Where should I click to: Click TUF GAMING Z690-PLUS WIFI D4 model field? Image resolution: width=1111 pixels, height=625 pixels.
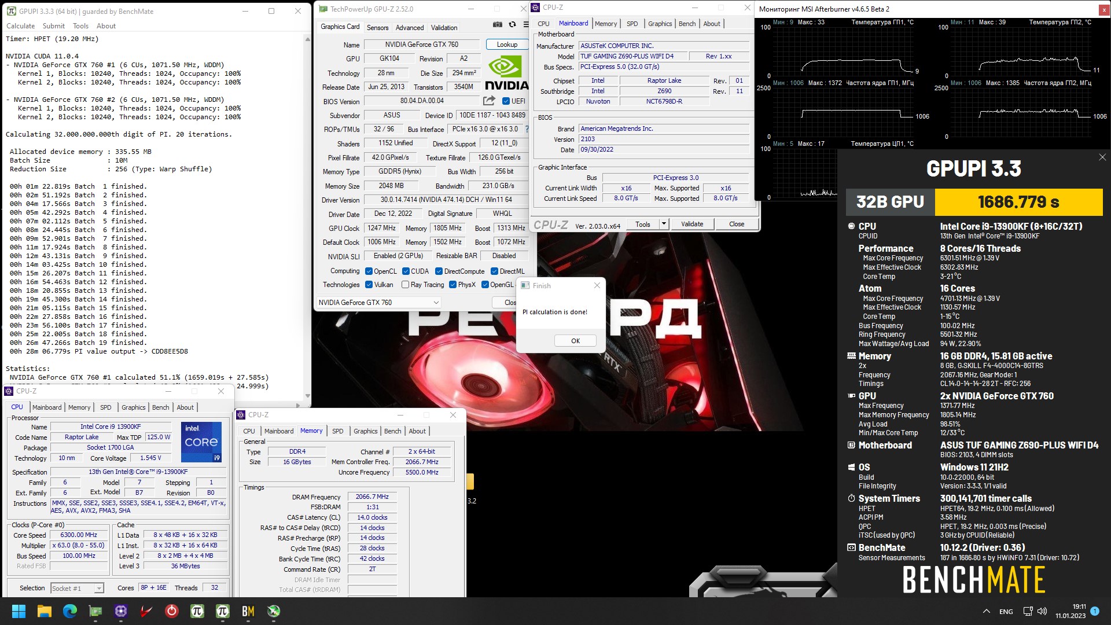633,56
